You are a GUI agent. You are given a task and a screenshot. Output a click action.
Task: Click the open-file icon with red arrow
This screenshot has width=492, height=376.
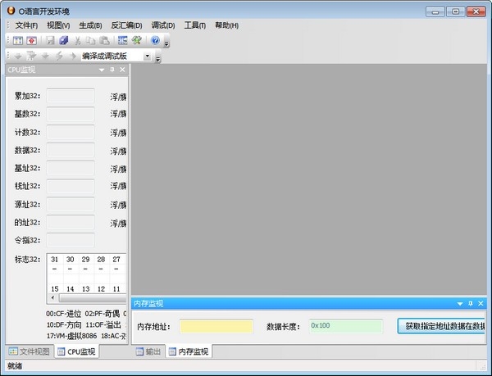[x=31, y=40]
